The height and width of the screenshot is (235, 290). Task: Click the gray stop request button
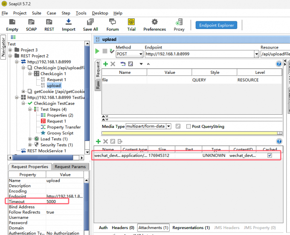point(105,51)
